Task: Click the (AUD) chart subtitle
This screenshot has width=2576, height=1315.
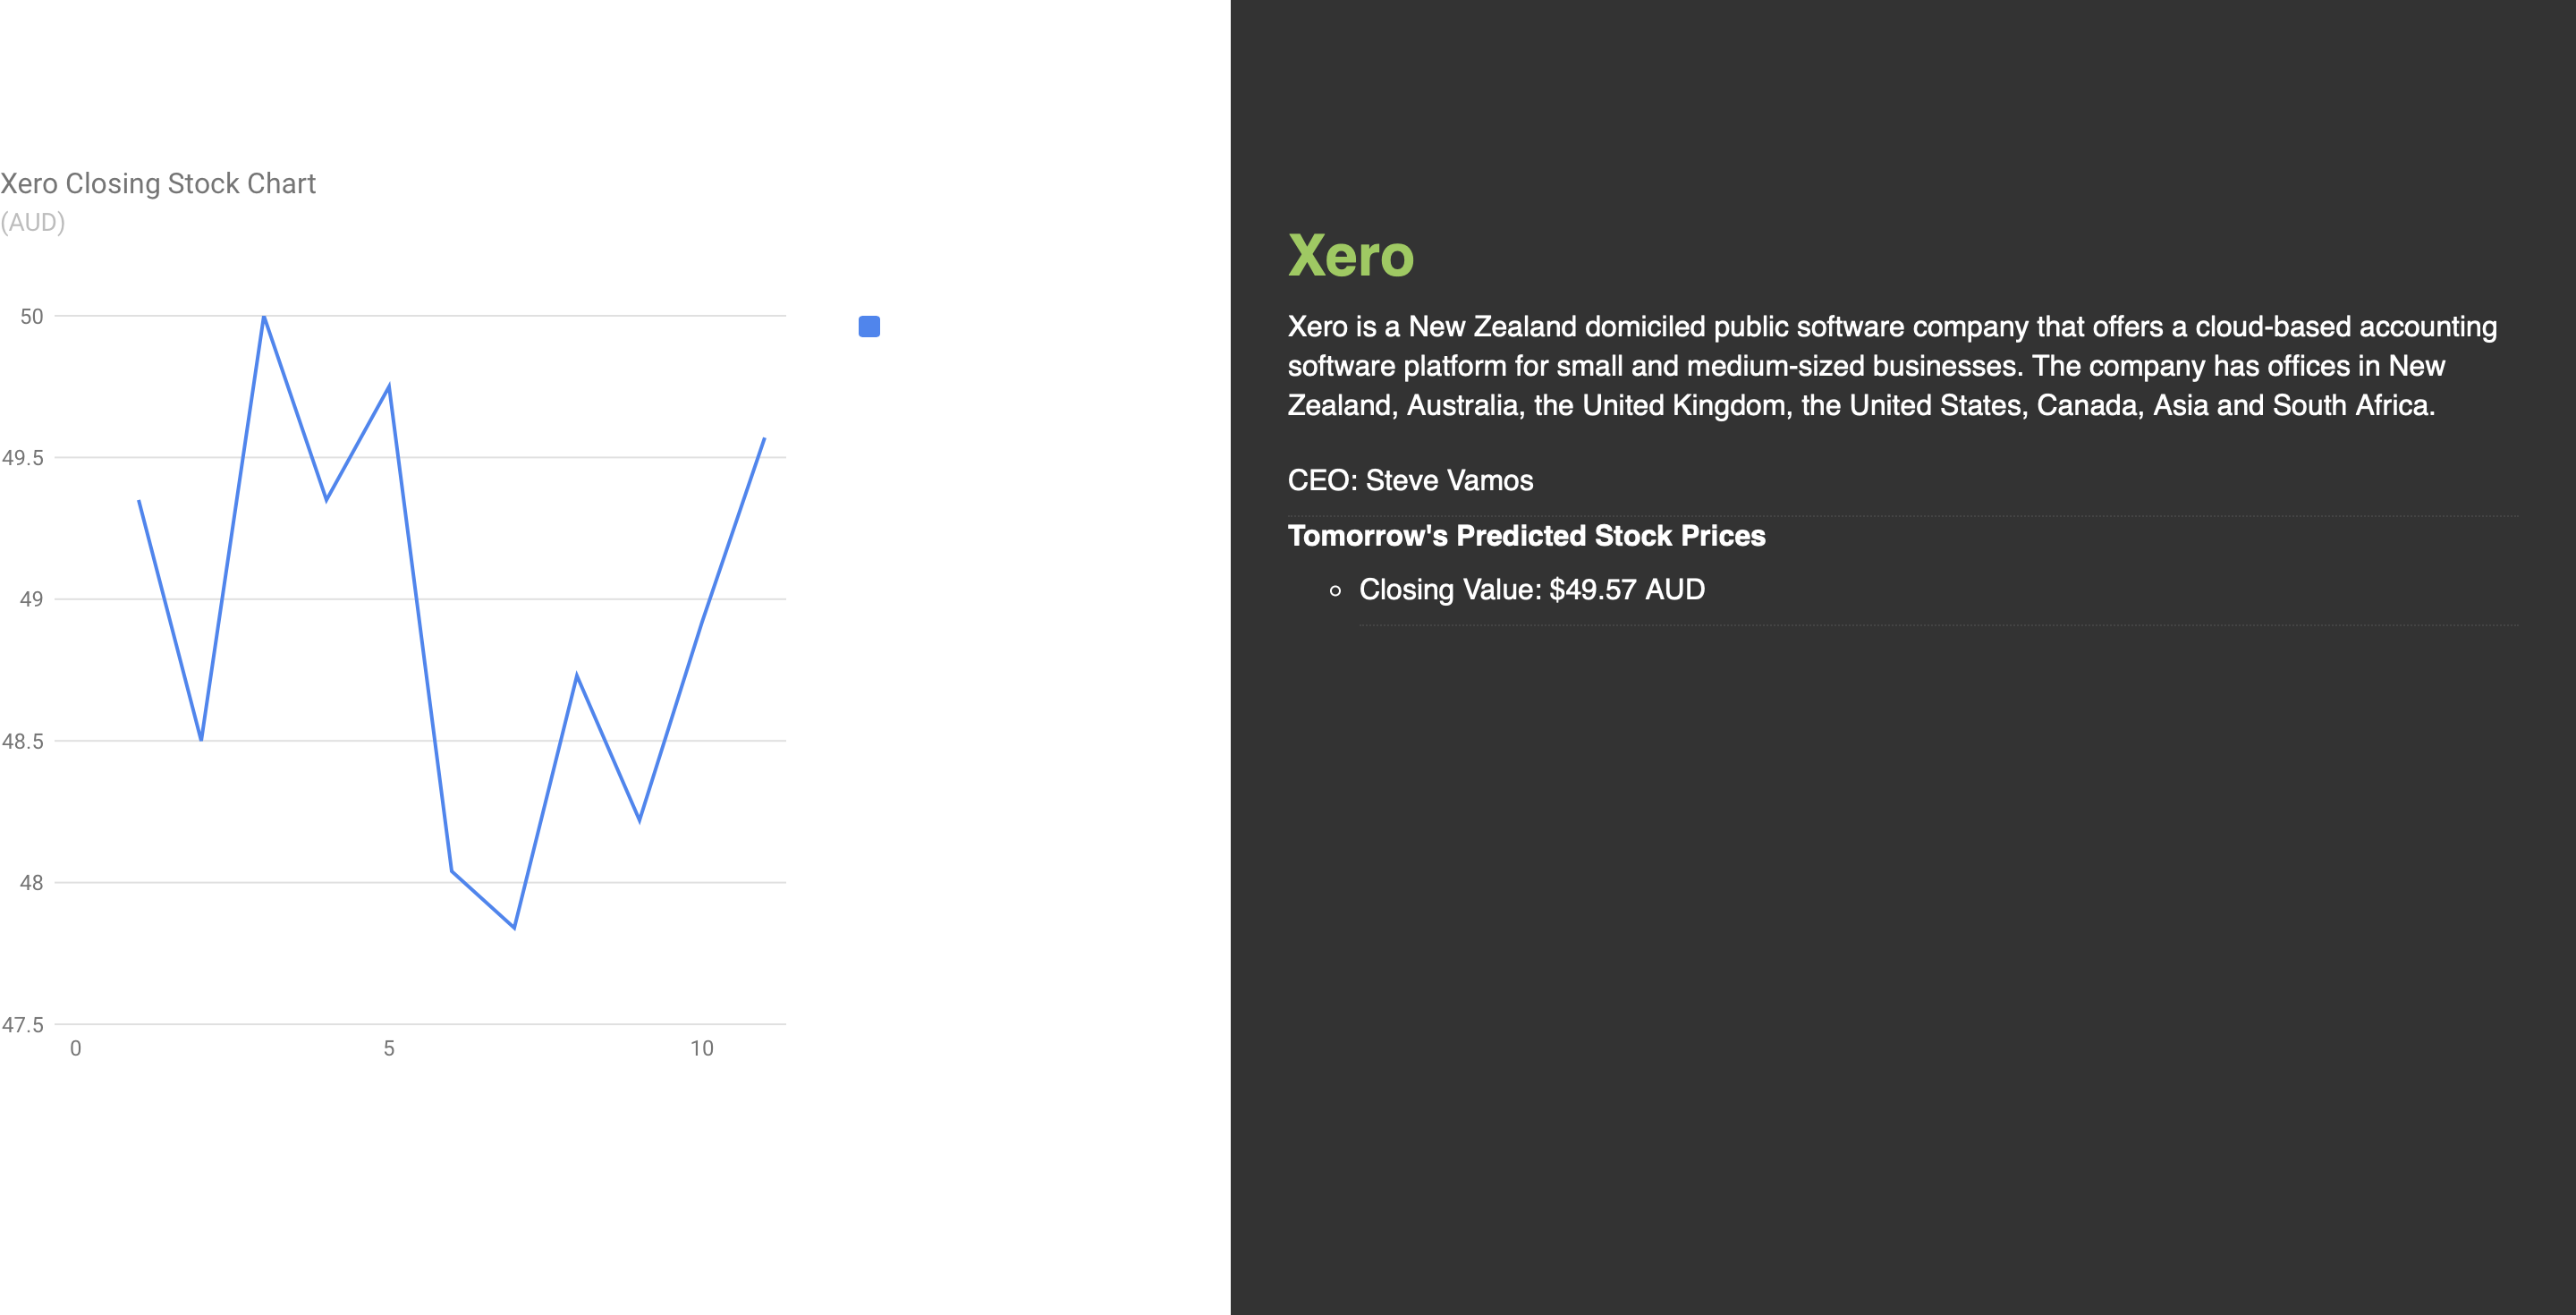Action: pyautogui.click(x=33, y=222)
